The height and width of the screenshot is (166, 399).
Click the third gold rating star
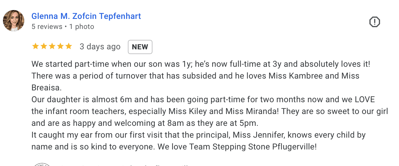tap(52, 46)
